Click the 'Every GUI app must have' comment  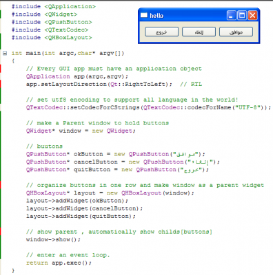[114, 69]
